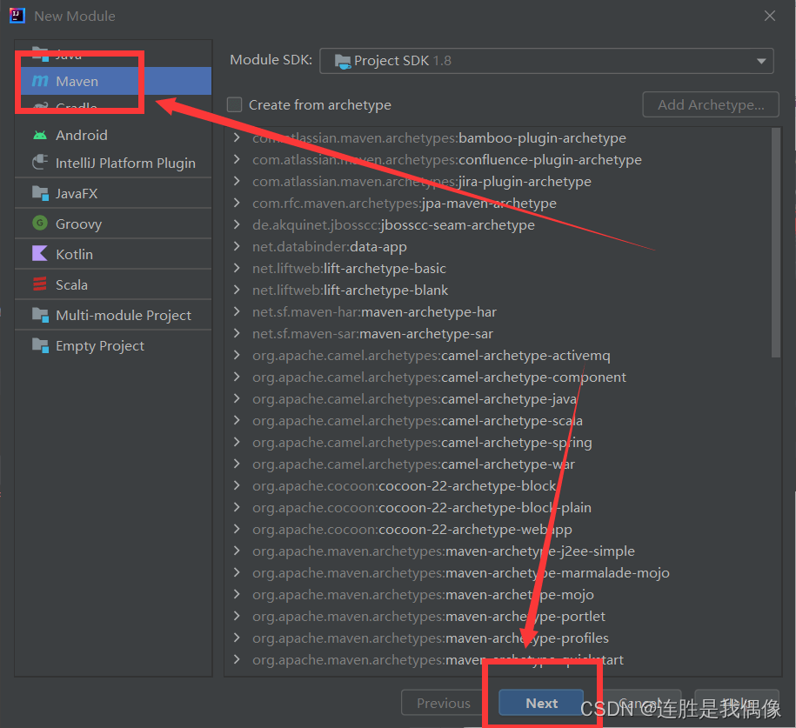Click the IntelliJ Platform Plugin icon
The image size is (796, 728).
[40, 163]
